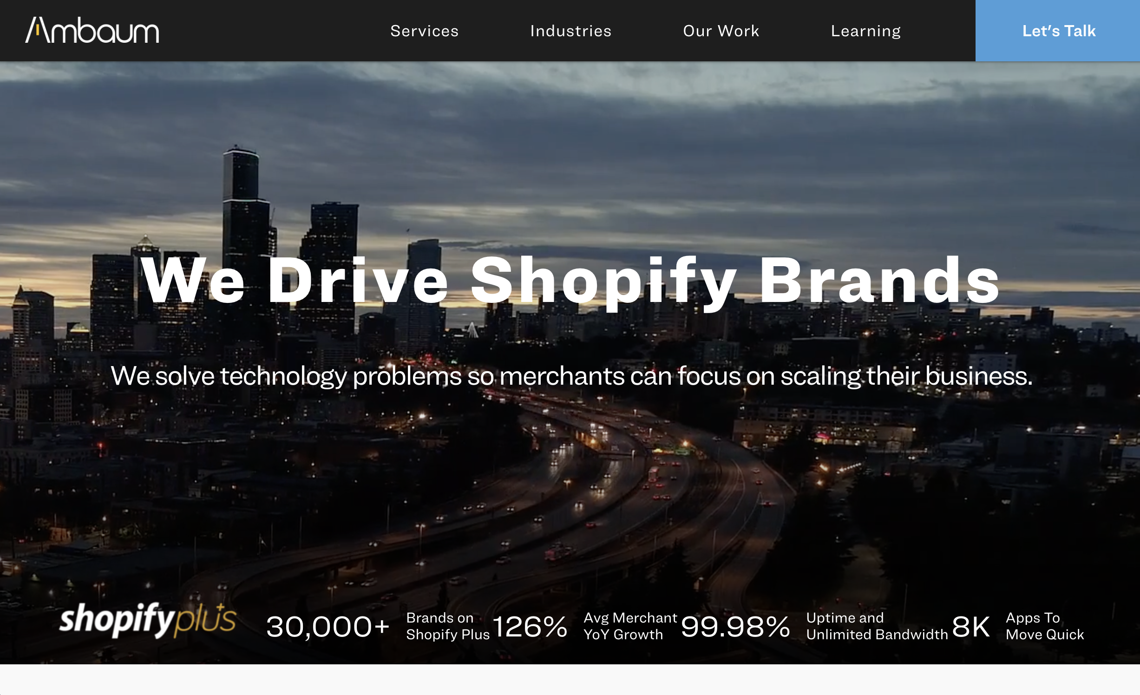Click the 8K apps statistic
Image resolution: width=1140 pixels, height=695 pixels.
pos(970,626)
